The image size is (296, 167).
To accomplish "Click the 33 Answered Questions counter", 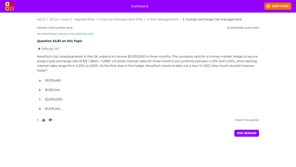I will 243,28.
